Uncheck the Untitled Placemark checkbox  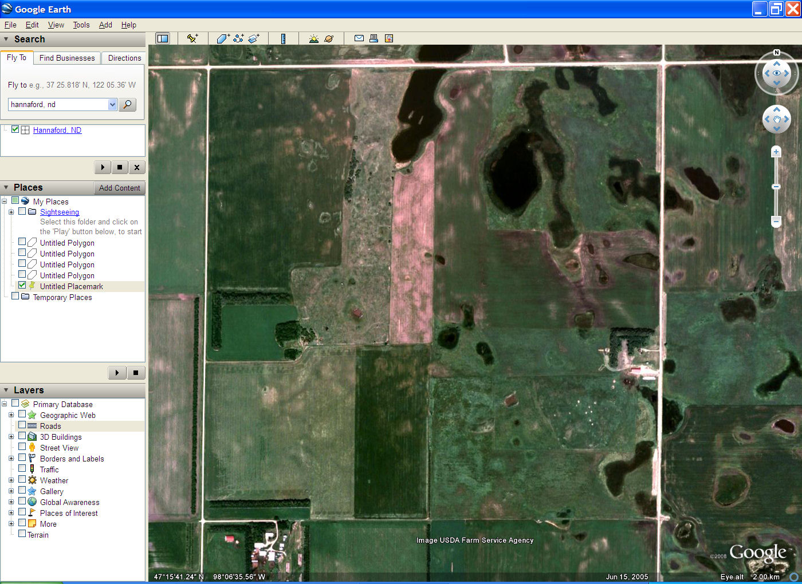(22, 286)
